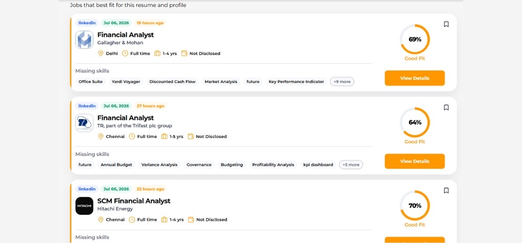Select the Office Suite skill chip
Viewport: 522px width, 243px height.
(90, 82)
